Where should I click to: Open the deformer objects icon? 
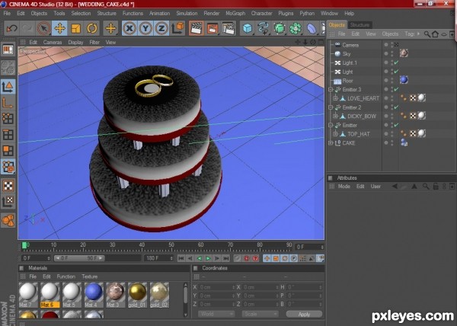(312, 28)
